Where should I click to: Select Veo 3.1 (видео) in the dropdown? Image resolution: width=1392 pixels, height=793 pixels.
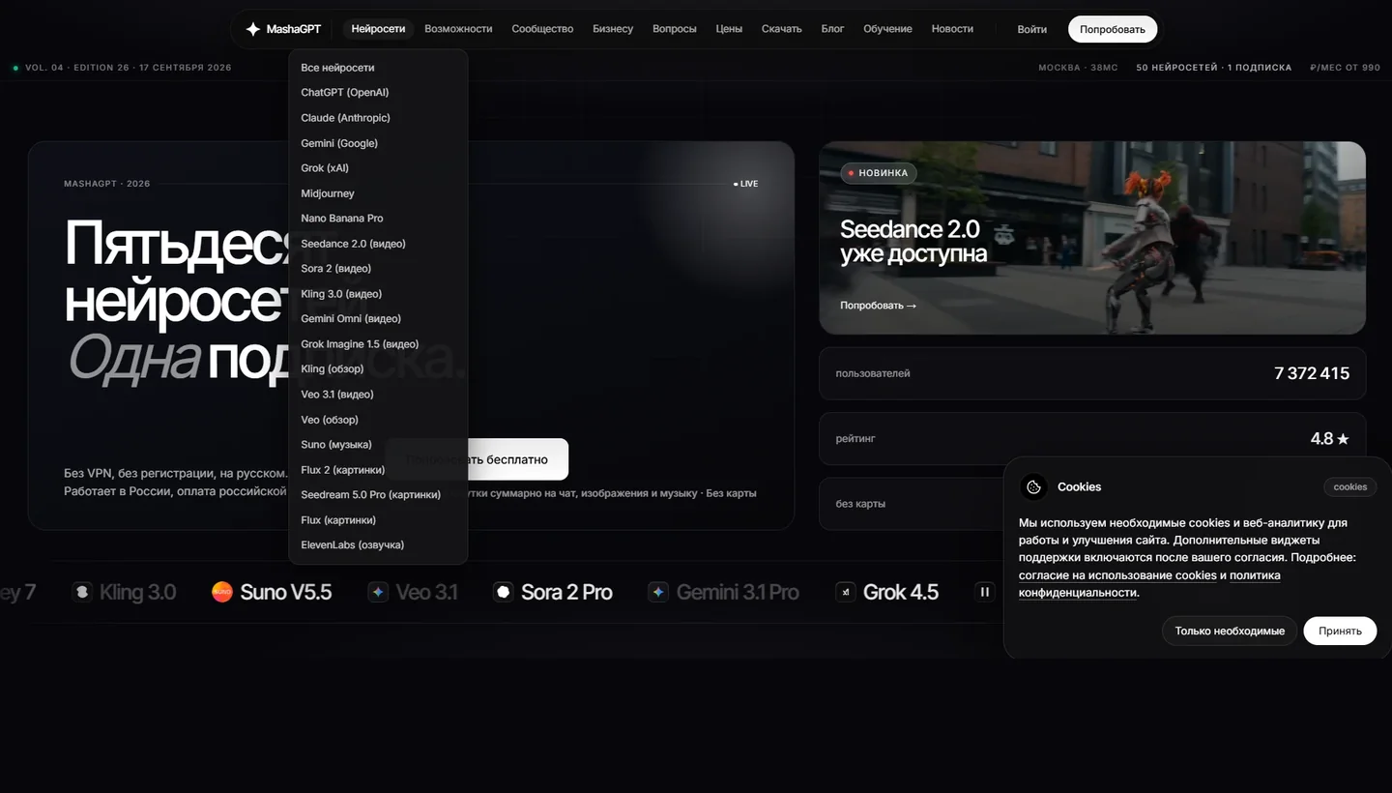(378, 395)
